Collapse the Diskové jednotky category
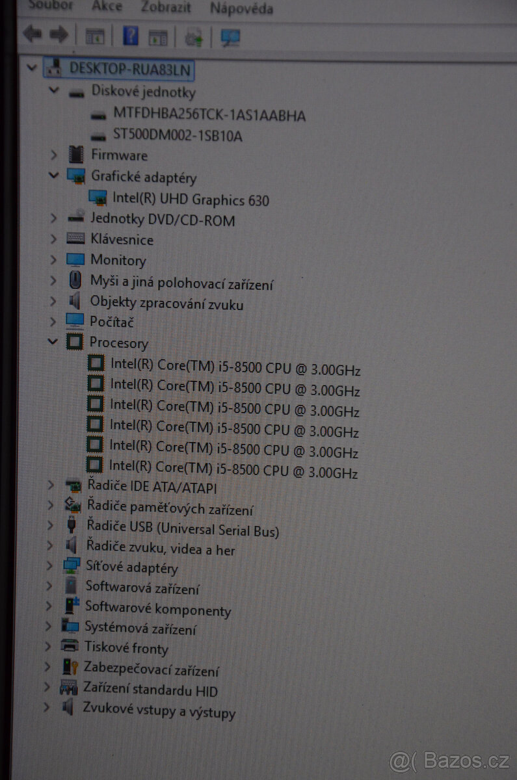 pos(54,90)
